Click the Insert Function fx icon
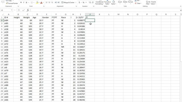The height and width of the screenshot is (102, 182). tap(28, 10)
